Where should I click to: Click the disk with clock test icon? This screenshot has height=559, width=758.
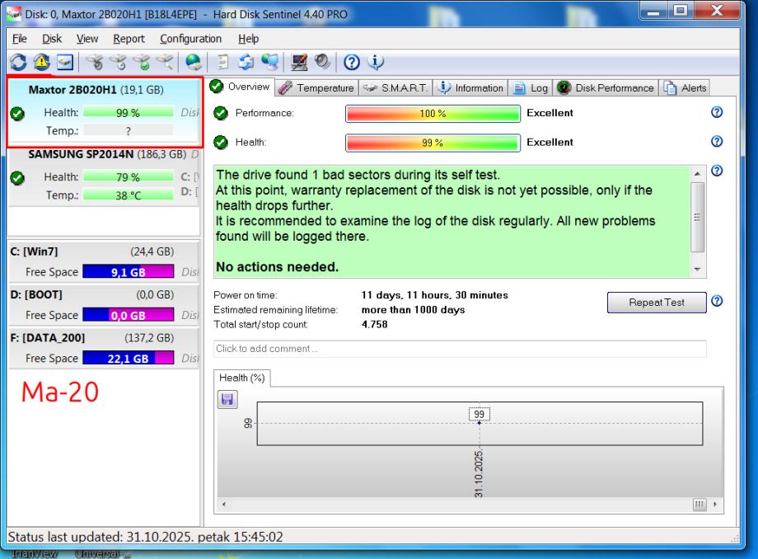point(118,62)
